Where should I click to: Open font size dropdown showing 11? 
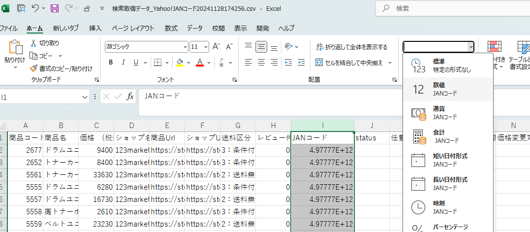pyautogui.click(x=206, y=47)
